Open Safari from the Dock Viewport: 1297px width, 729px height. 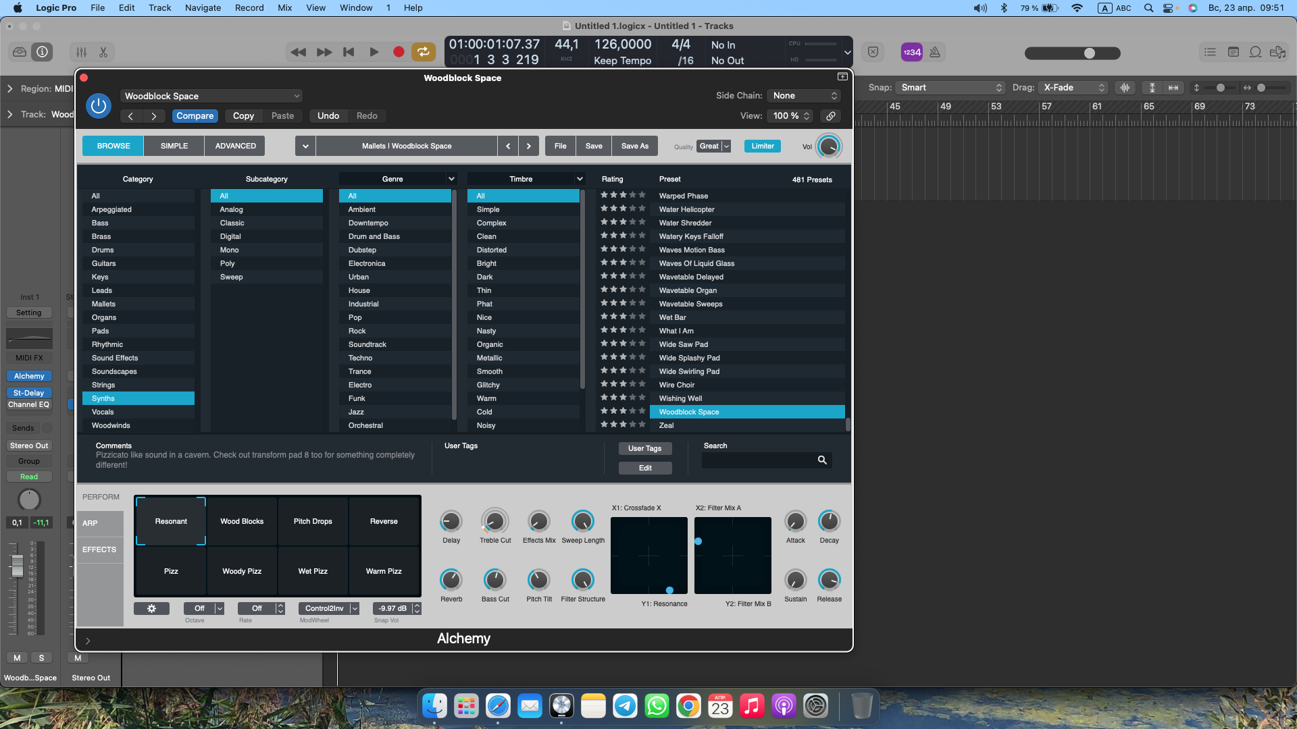tap(498, 706)
